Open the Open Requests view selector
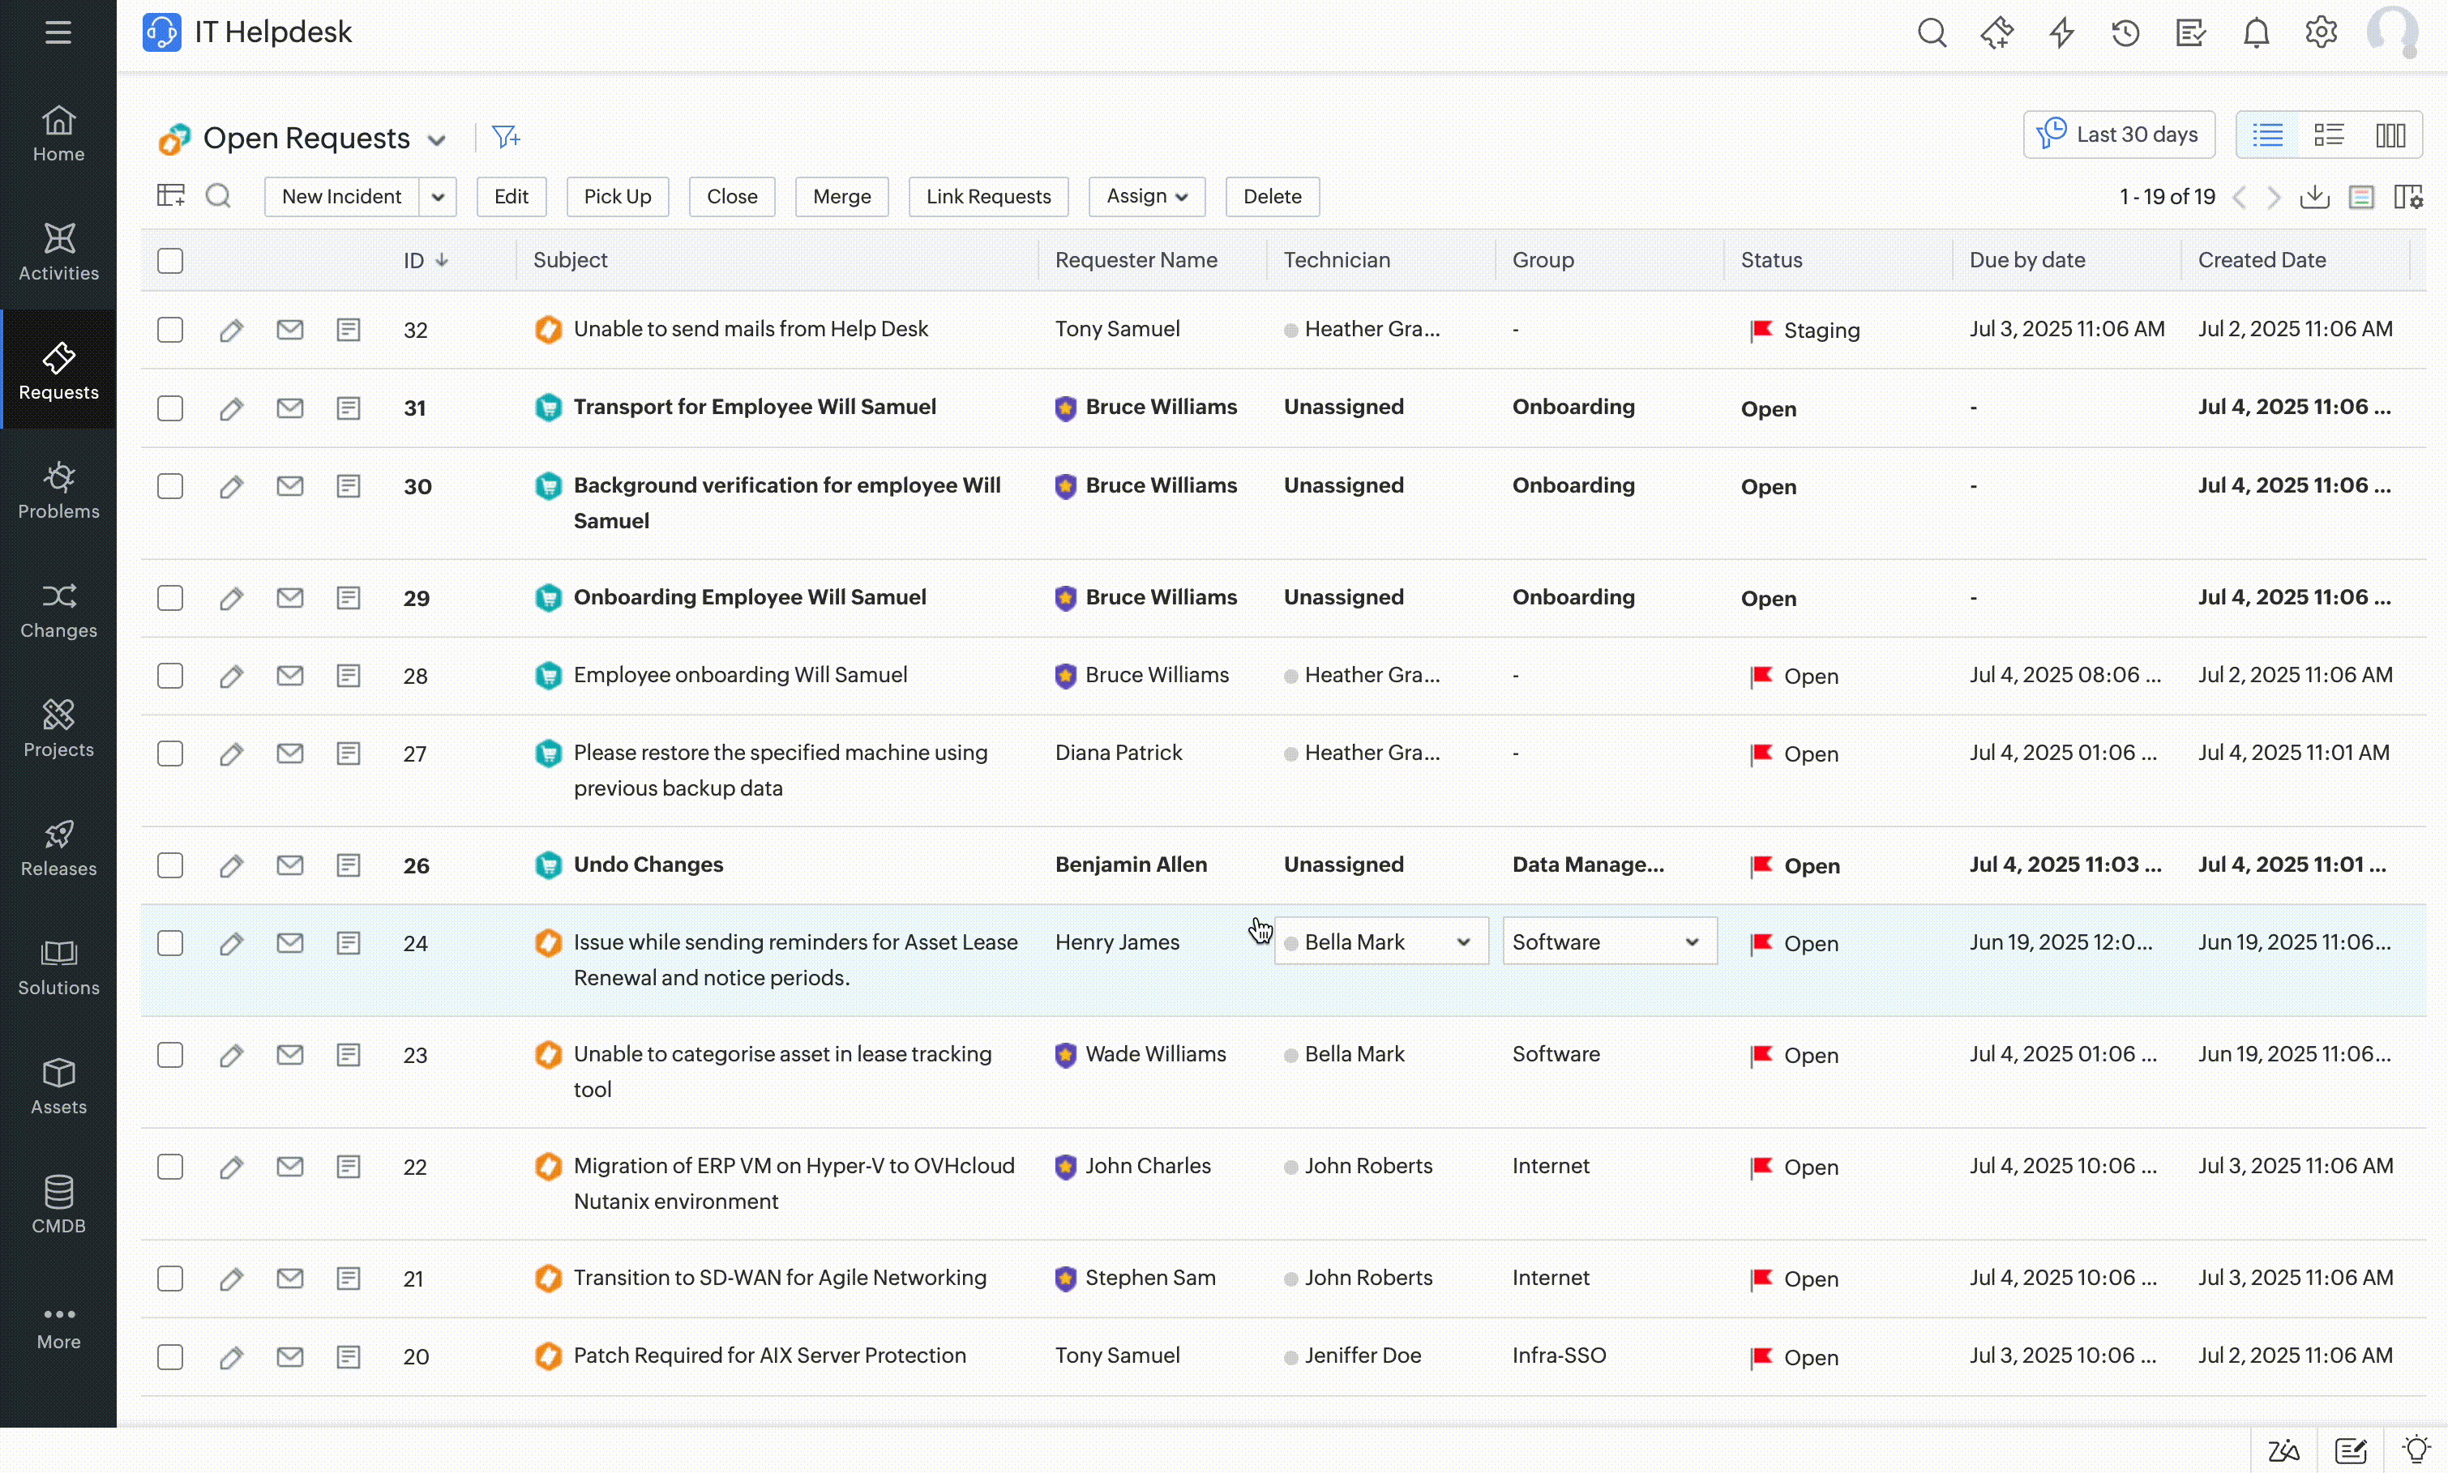 pyautogui.click(x=437, y=138)
